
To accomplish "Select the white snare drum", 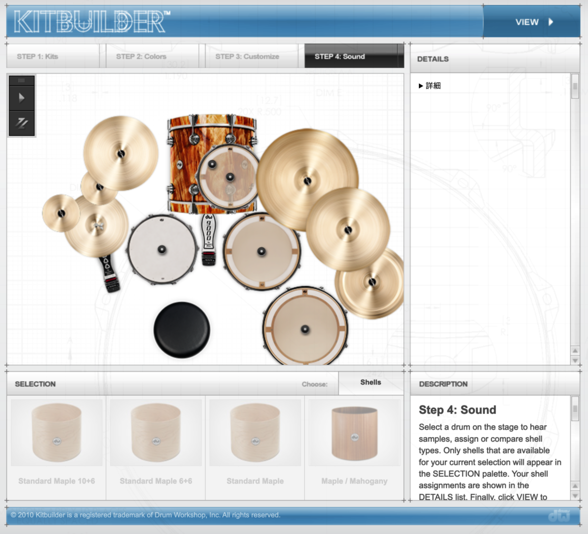I will (x=162, y=250).
